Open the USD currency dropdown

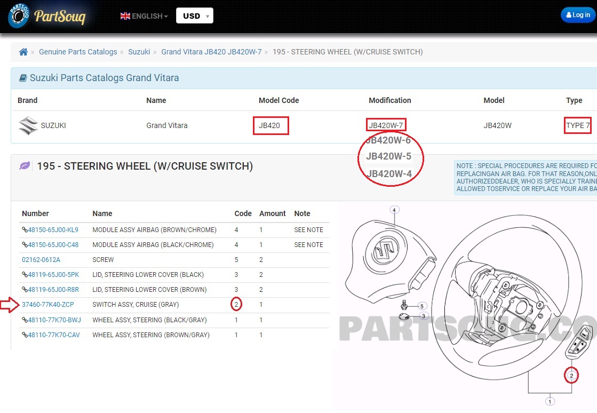195,16
